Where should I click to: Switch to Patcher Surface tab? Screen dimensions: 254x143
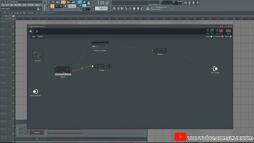40,37
